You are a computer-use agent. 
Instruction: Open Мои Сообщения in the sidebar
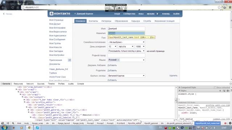pyautogui.click(x=57, y=39)
